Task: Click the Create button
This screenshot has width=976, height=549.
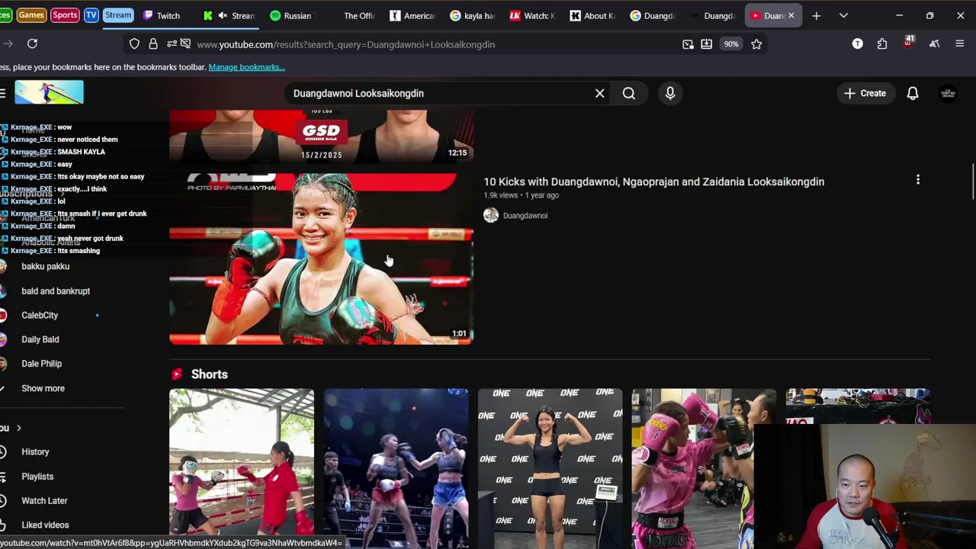Action: pyautogui.click(x=865, y=93)
